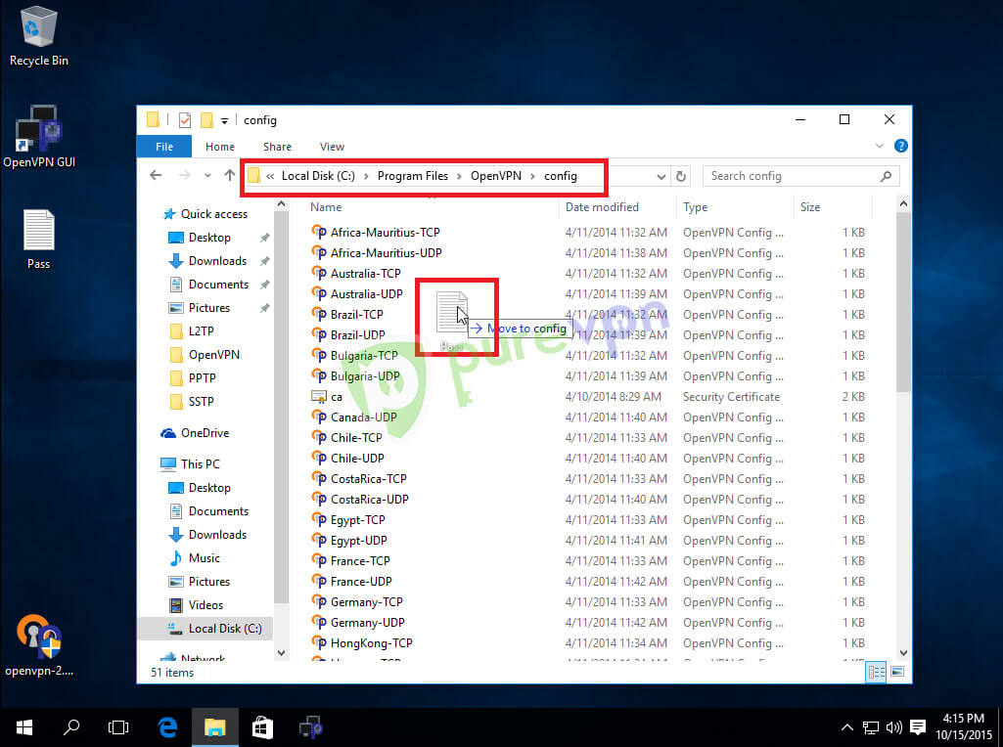Sort files by Name column header
This screenshot has height=747, width=1003.
326,207
